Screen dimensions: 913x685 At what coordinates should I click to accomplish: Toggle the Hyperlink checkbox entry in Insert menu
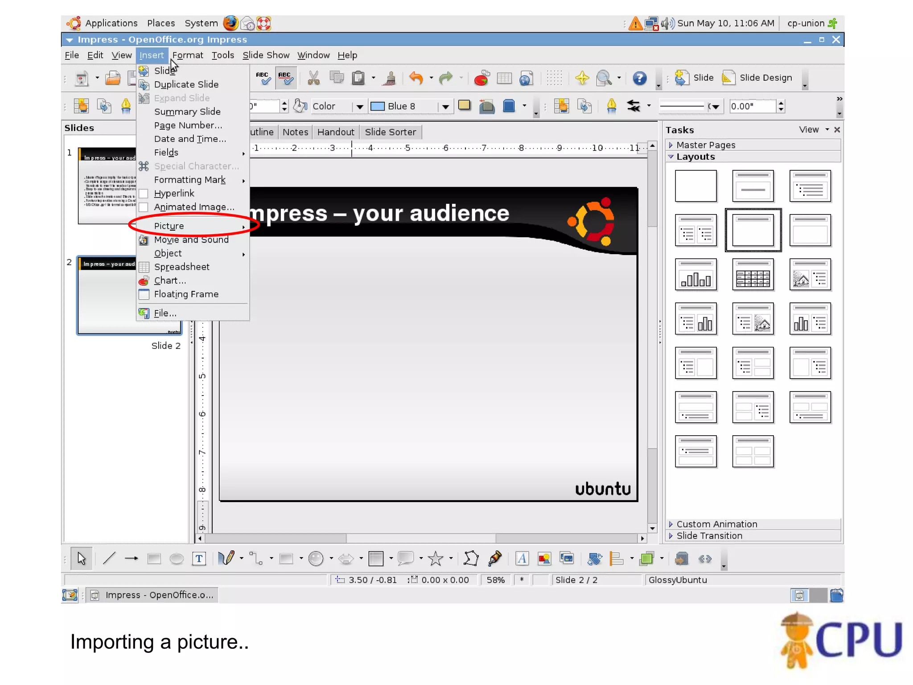click(x=174, y=194)
